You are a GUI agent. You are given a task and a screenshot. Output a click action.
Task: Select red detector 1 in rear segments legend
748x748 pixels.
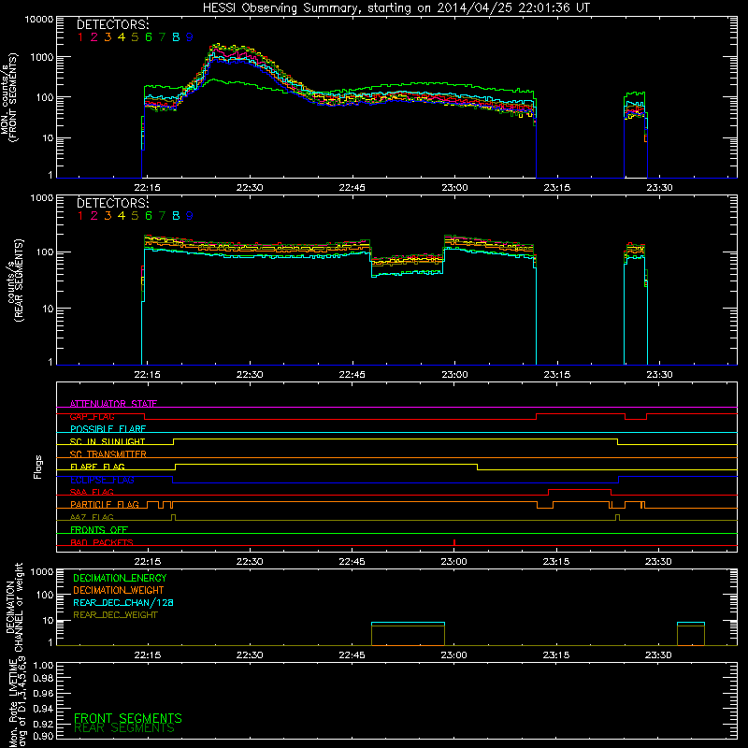click(80, 216)
